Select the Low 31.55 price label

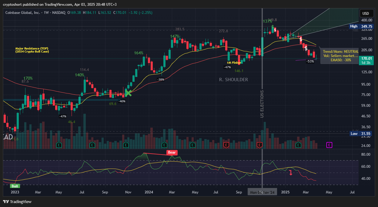pyautogui.click(x=361, y=134)
